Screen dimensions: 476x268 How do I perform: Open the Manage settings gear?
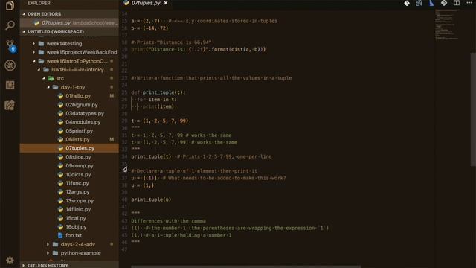[10, 260]
